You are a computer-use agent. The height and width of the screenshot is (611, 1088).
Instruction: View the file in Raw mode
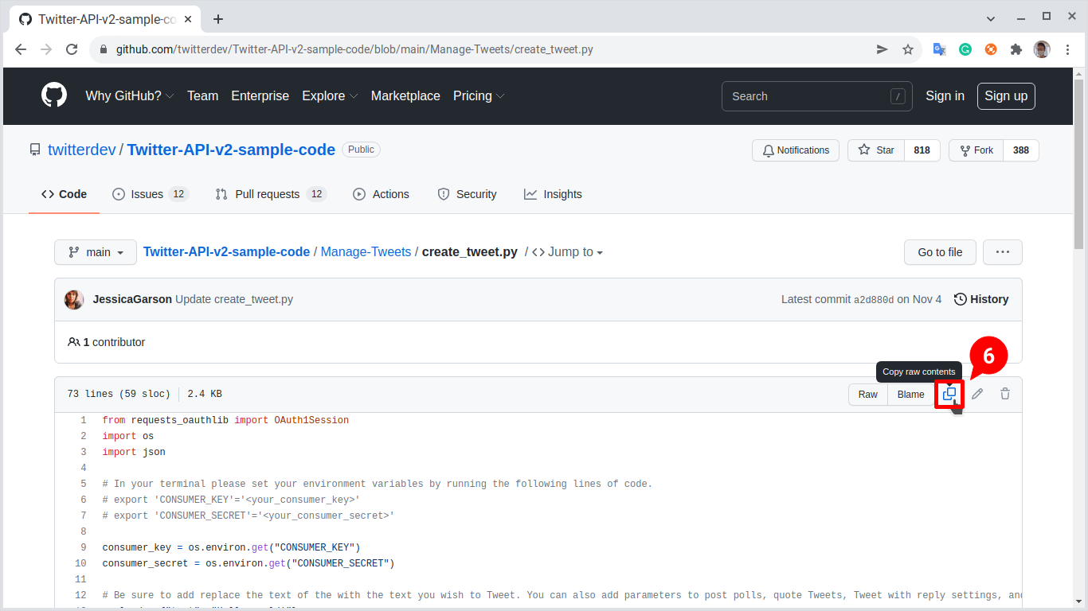(x=867, y=394)
